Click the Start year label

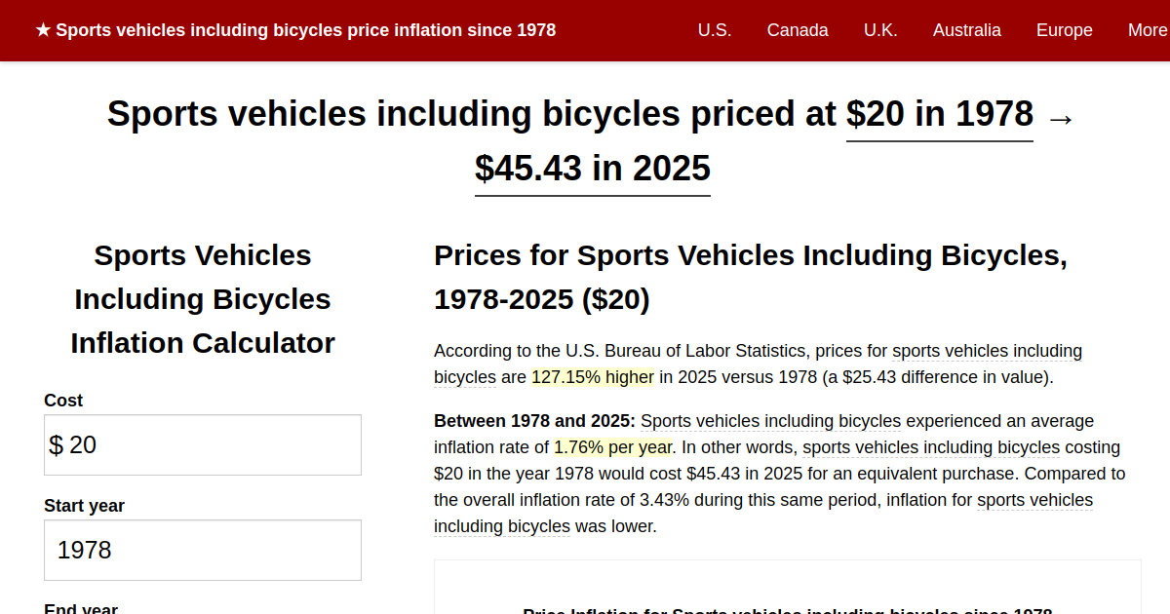tap(84, 506)
